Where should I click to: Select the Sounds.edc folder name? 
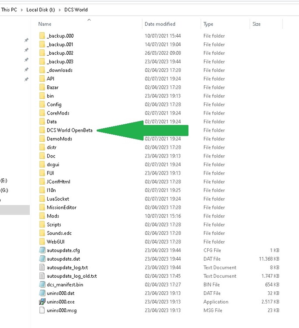pyautogui.click(x=59, y=233)
